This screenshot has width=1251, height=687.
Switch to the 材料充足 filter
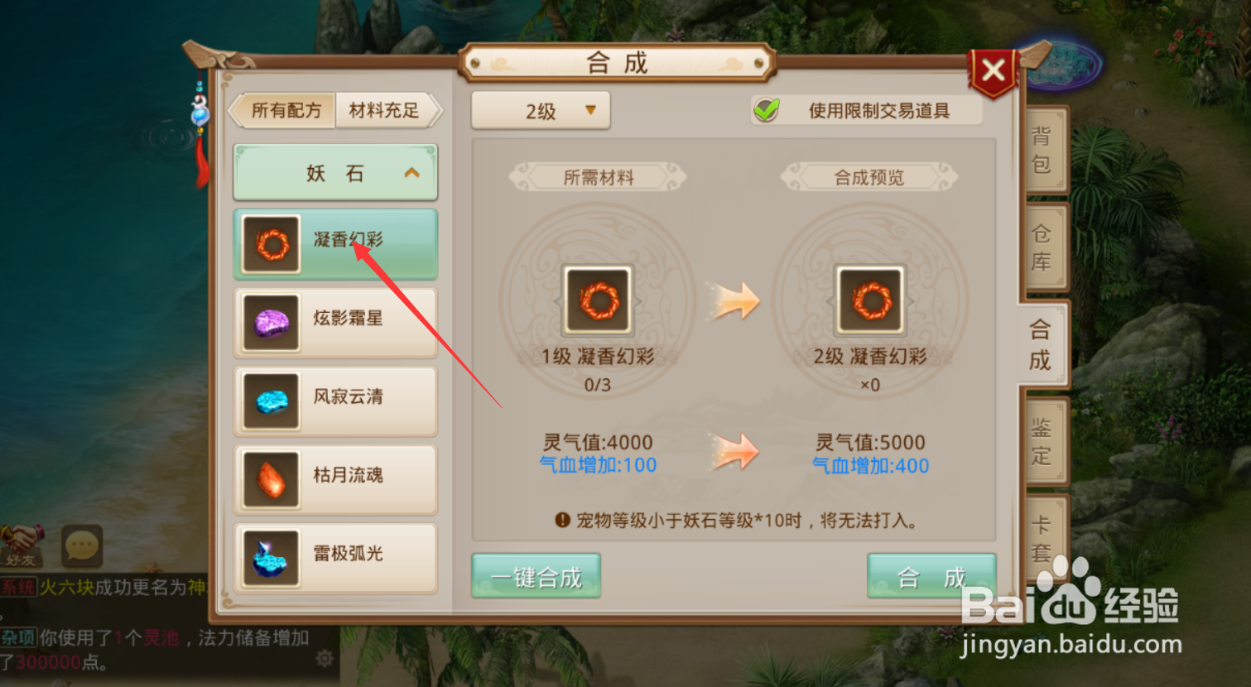click(387, 110)
